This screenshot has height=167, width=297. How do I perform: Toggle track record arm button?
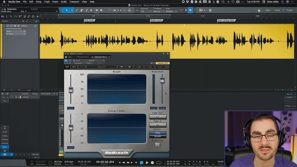click(15, 26)
